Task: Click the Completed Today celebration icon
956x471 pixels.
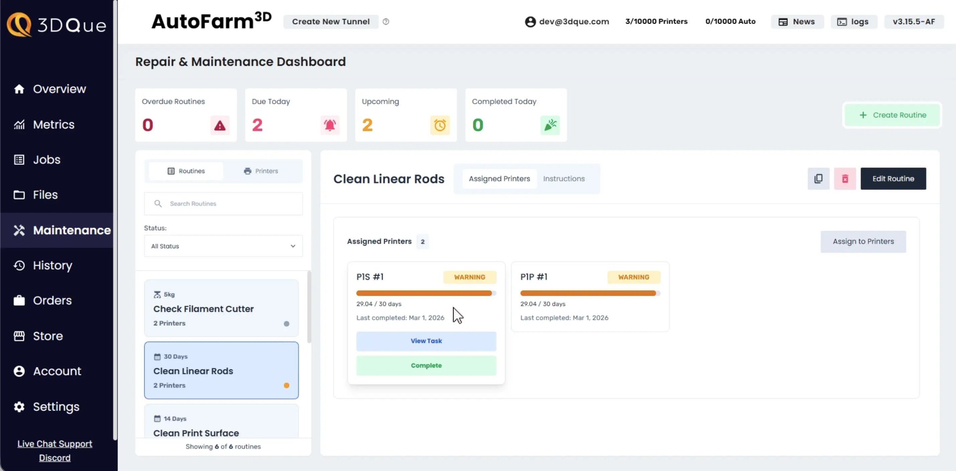Action: (550, 125)
